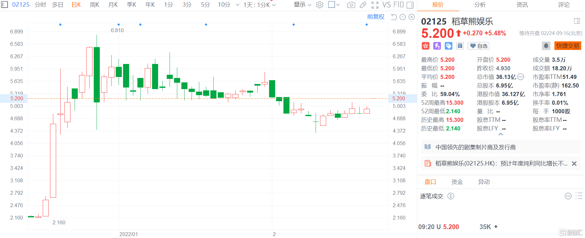Select the pencil drawing tool

(363, 5)
